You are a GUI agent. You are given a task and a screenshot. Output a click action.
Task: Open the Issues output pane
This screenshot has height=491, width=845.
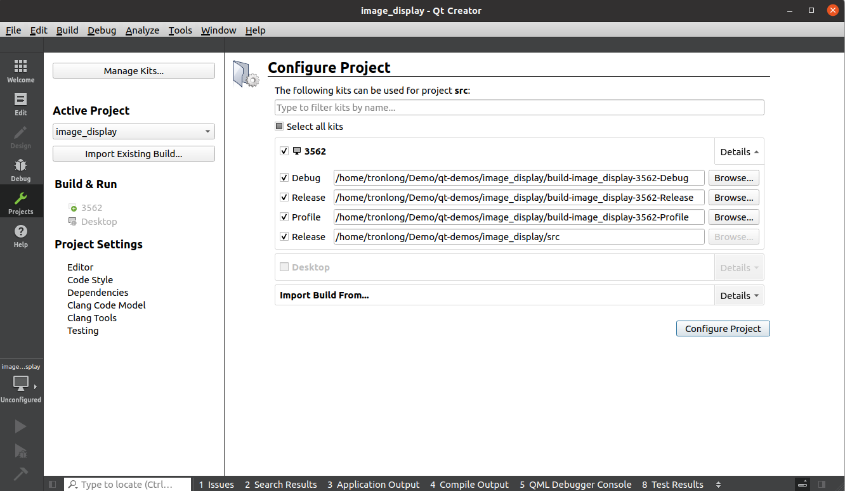tap(216, 485)
